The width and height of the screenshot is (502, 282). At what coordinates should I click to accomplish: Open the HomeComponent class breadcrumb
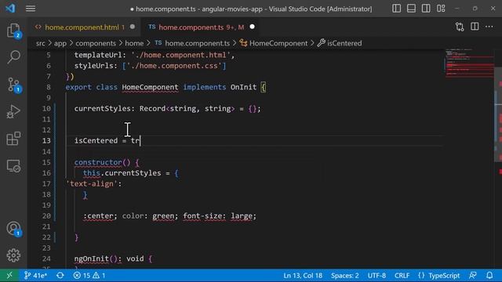click(x=274, y=43)
